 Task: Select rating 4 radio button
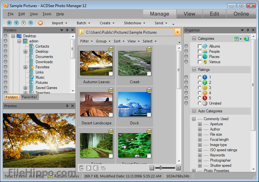pyautogui.click(x=199, y=93)
